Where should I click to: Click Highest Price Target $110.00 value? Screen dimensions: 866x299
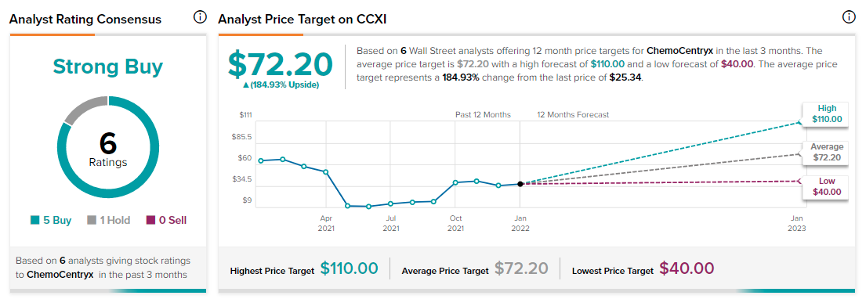[x=349, y=269]
